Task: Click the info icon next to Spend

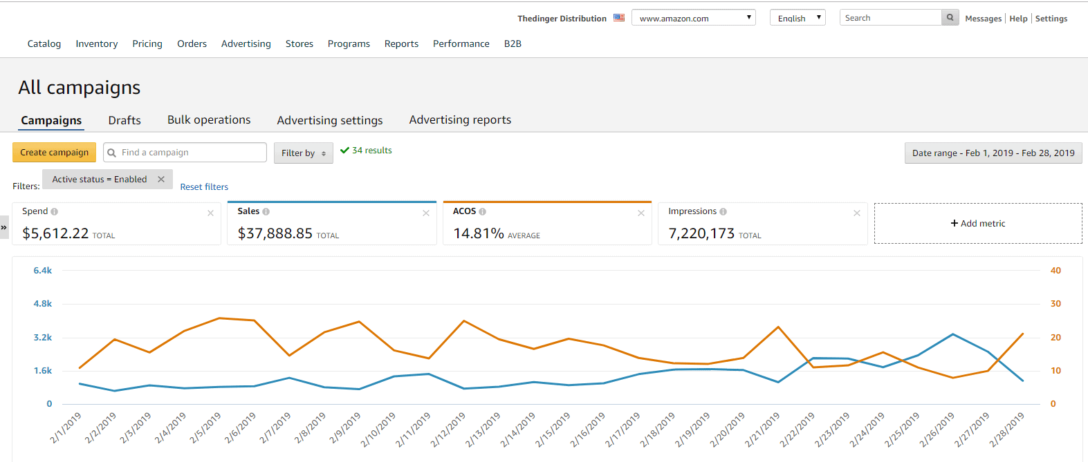Action: click(x=55, y=212)
